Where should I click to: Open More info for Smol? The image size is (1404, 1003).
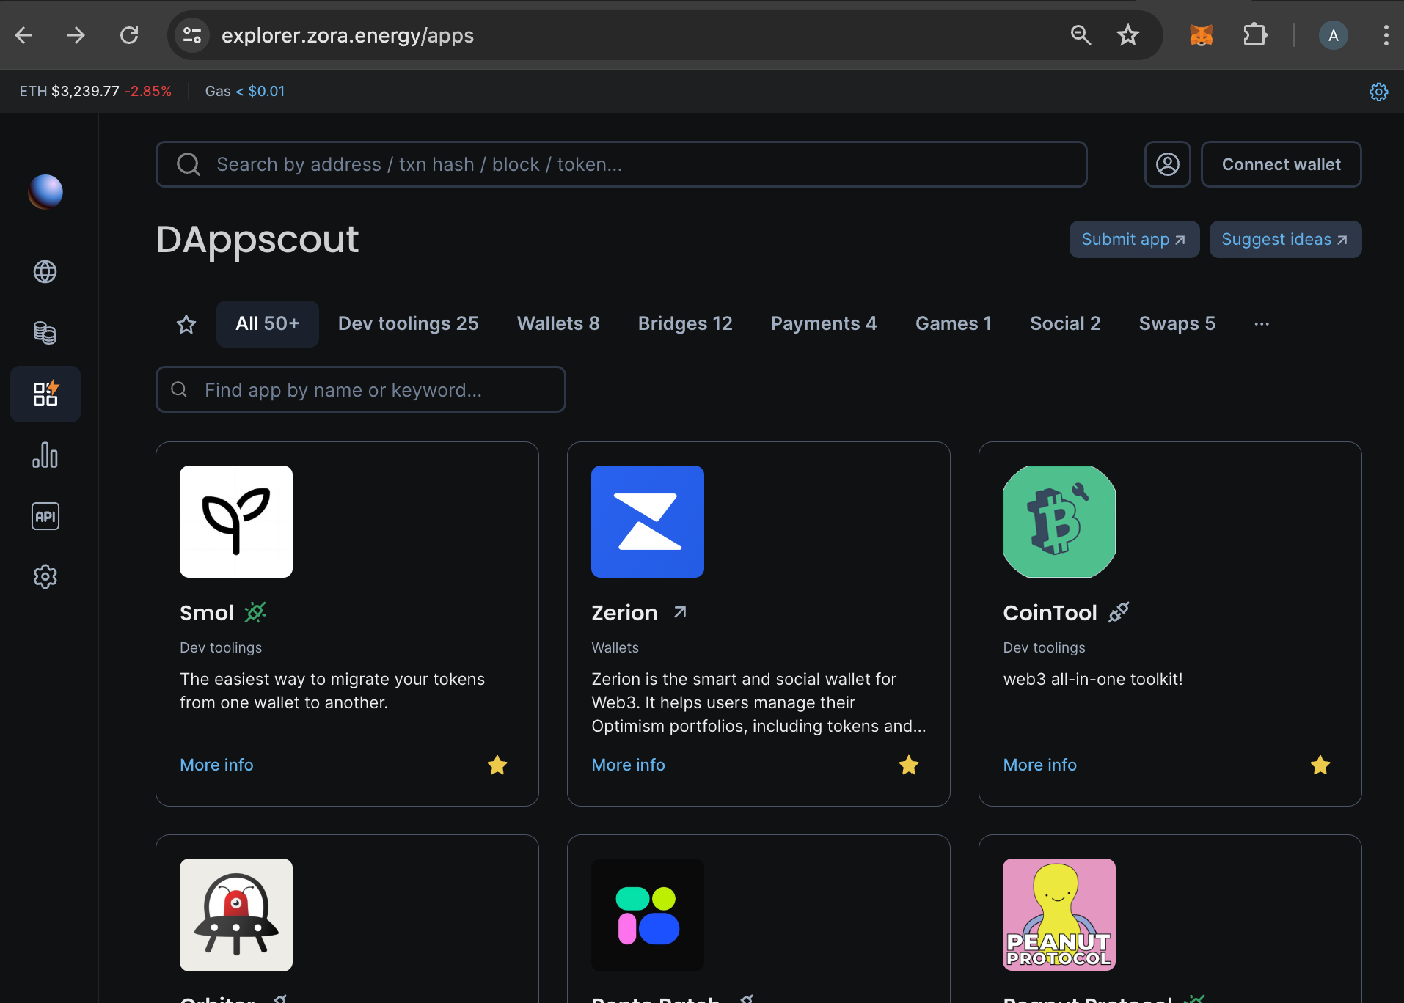click(216, 765)
